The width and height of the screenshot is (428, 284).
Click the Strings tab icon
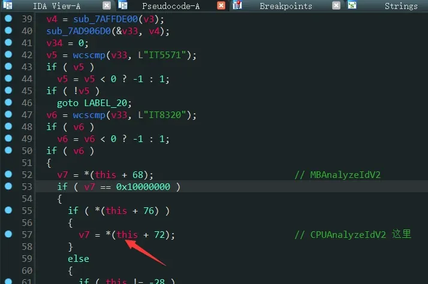tap(352, 5)
